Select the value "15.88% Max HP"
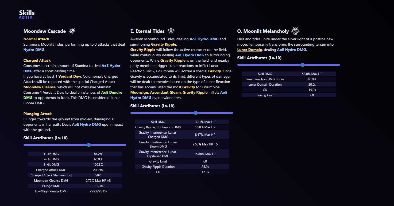The image size is (394, 206). click(205, 154)
